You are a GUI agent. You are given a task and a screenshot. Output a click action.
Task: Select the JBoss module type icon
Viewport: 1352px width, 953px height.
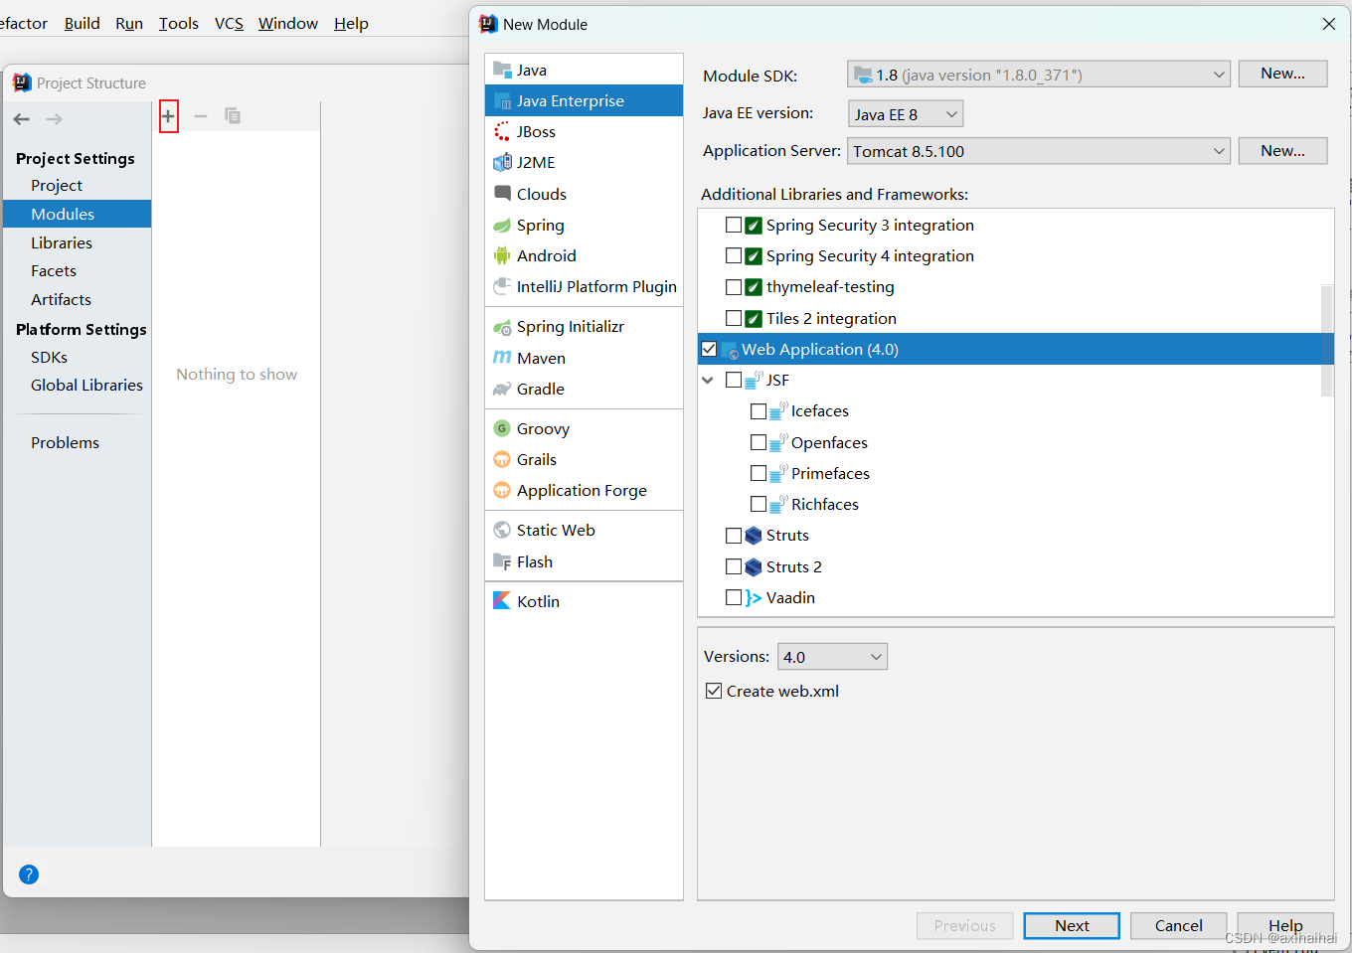tap(502, 131)
